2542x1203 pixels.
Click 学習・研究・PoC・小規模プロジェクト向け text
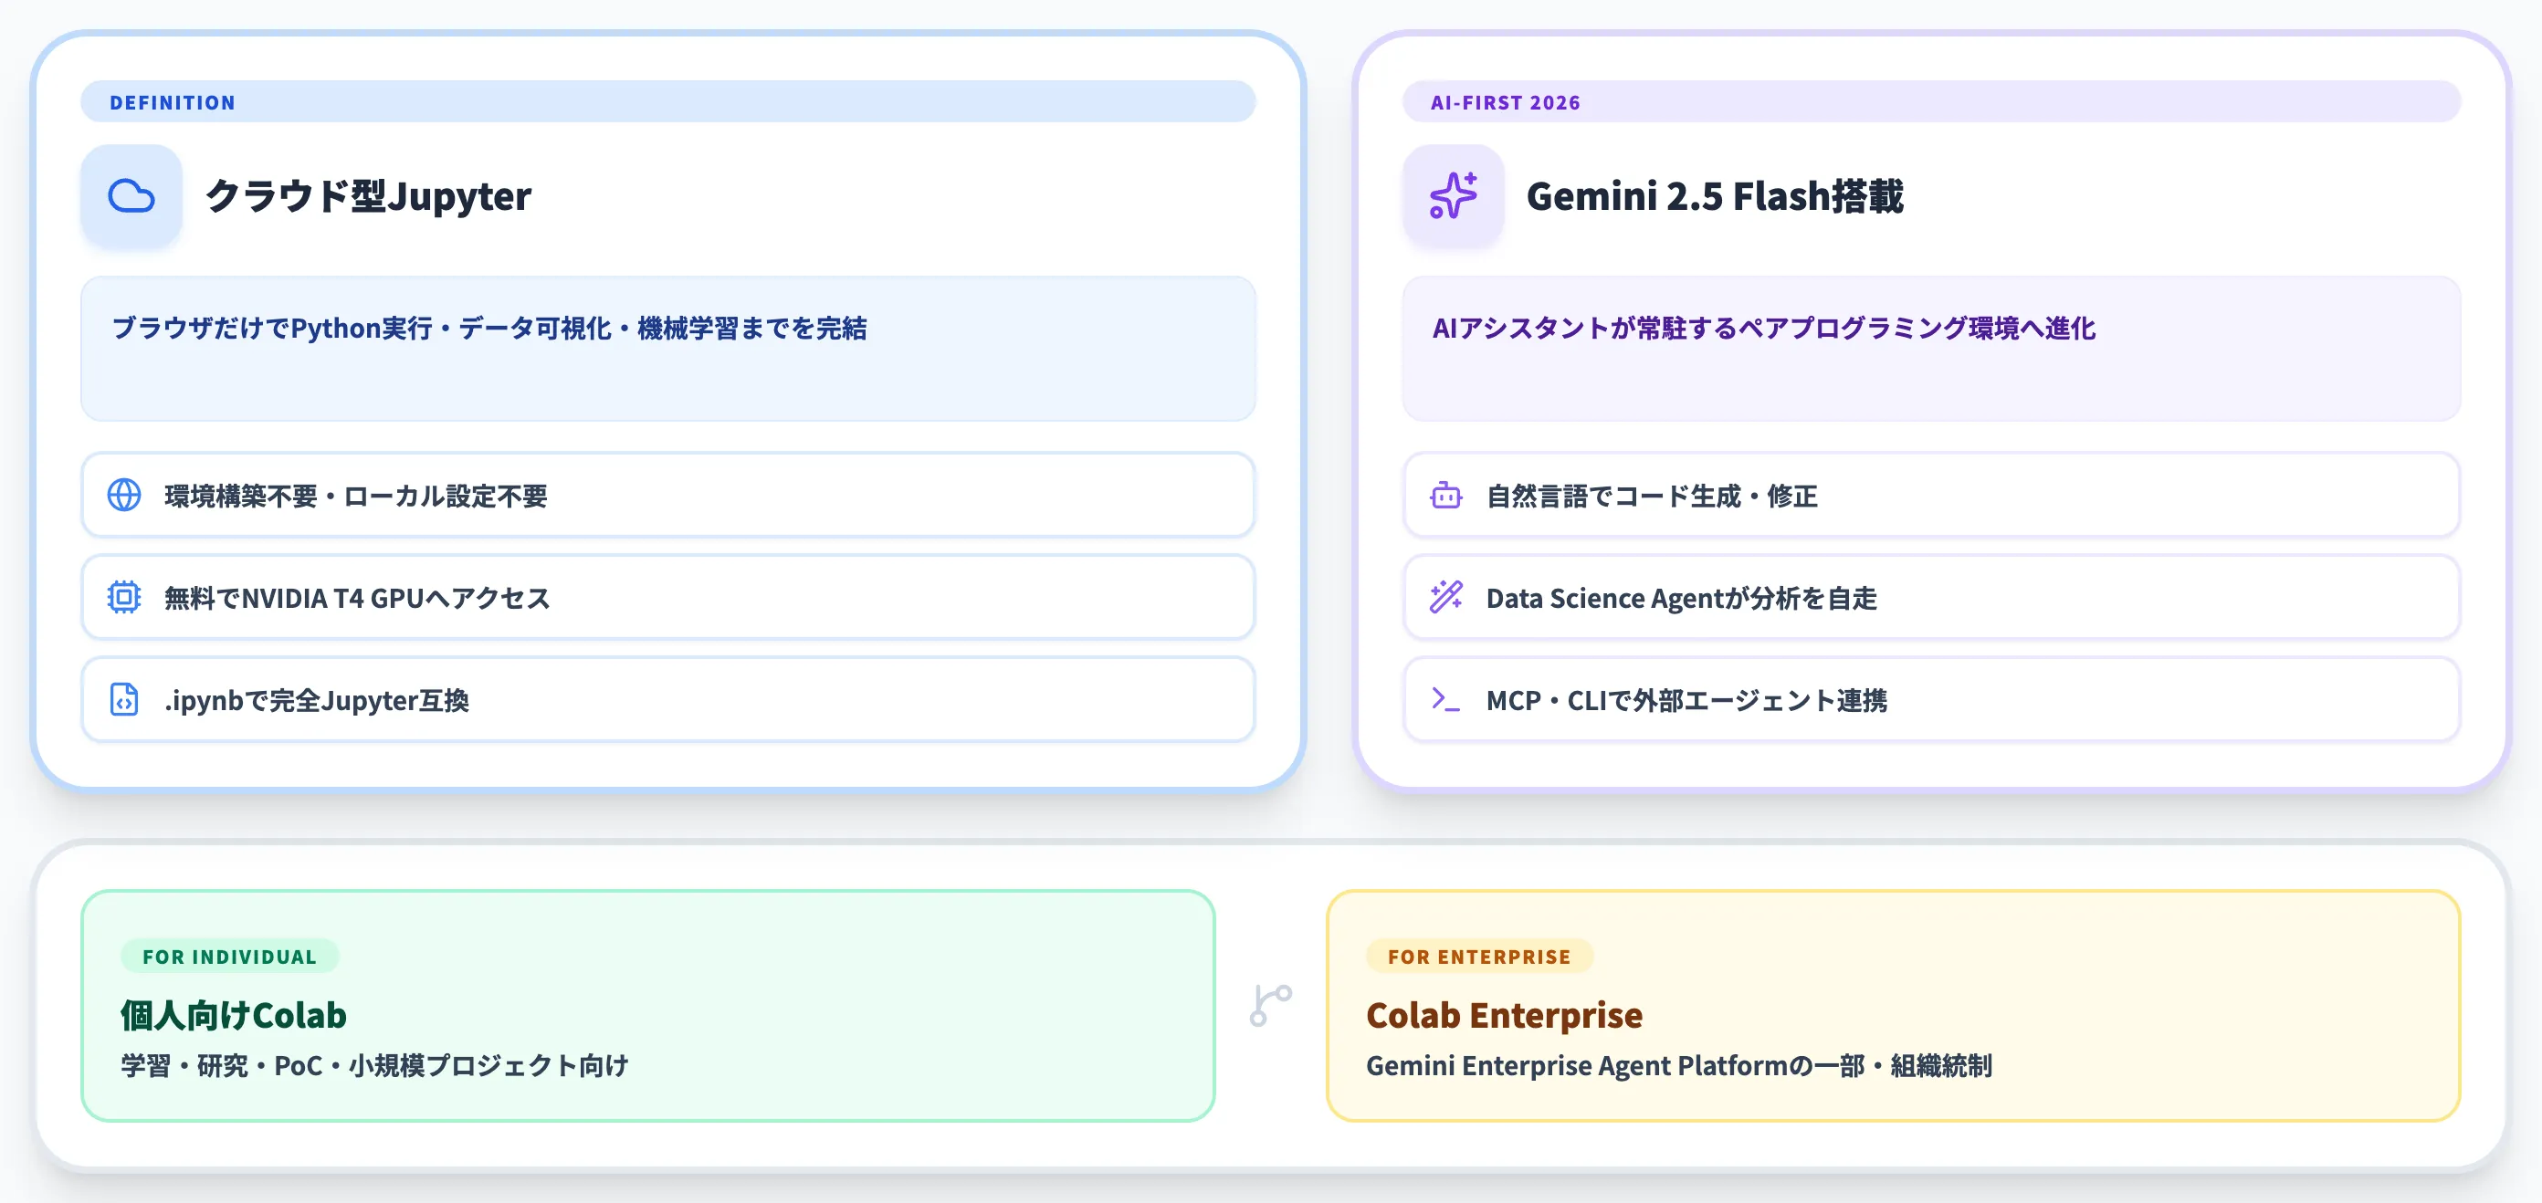click(375, 1066)
